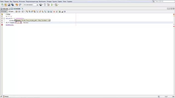
Task: Open the Файл menu
Action: 2,2
